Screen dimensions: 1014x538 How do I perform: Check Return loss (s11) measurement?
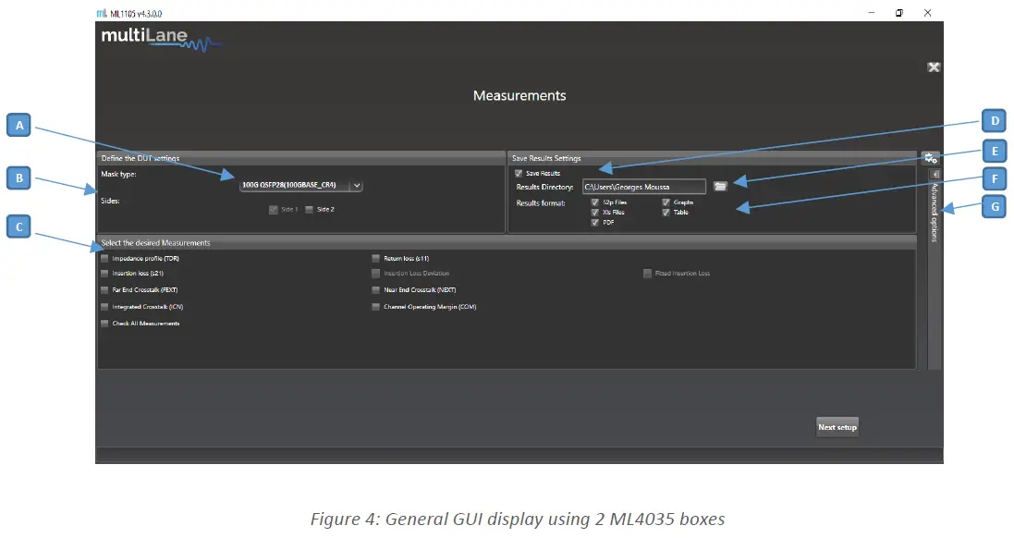(375, 258)
